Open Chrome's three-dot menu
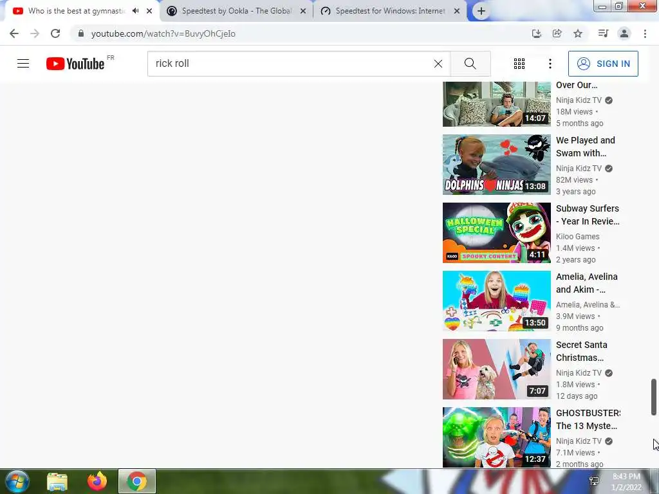 pyautogui.click(x=645, y=33)
